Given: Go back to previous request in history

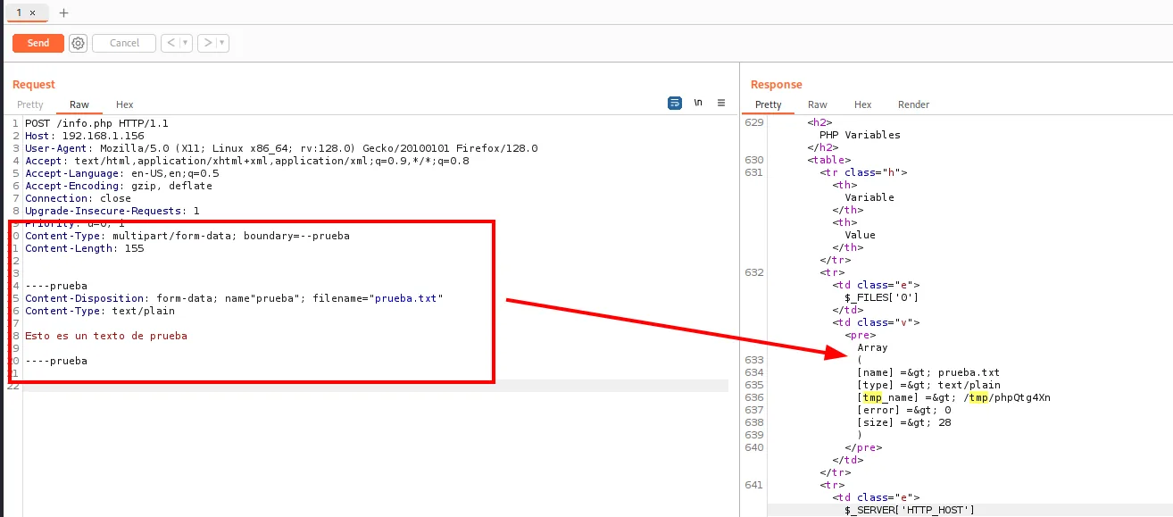Looking at the screenshot, I should [x=170, y=43].
